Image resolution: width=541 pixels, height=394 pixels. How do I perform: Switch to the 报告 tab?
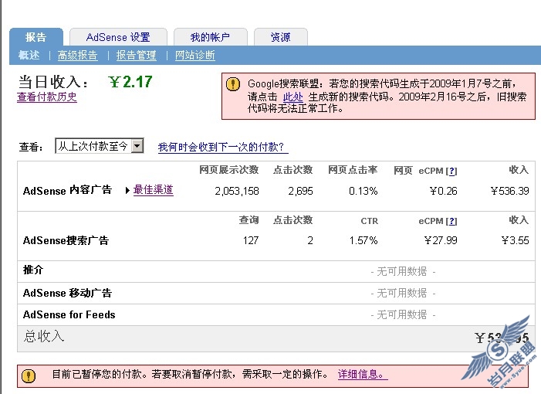click(36, 37)
